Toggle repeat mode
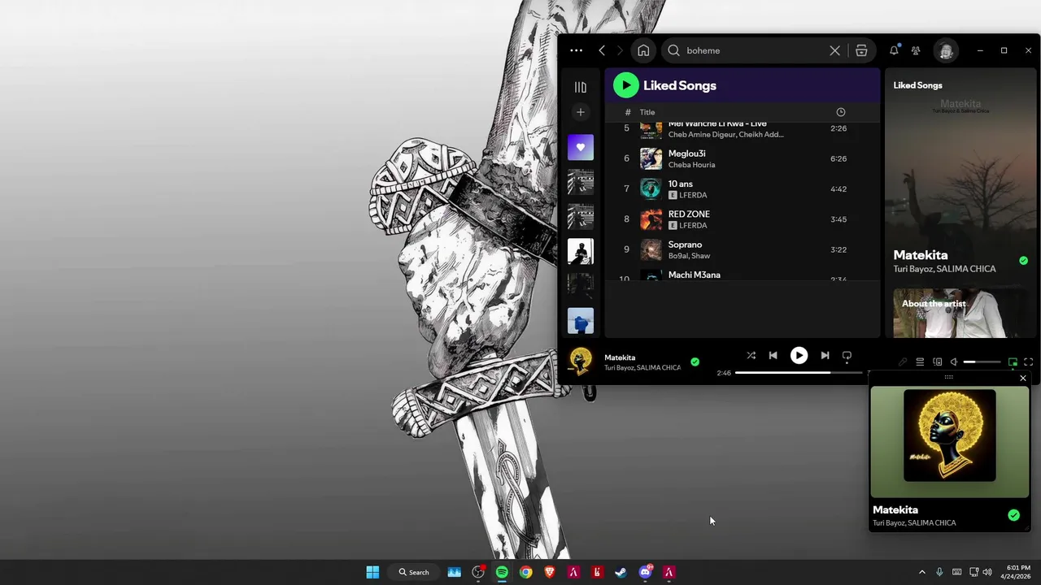Viewport: 1041px width, 585px height. tap(847, 355)
